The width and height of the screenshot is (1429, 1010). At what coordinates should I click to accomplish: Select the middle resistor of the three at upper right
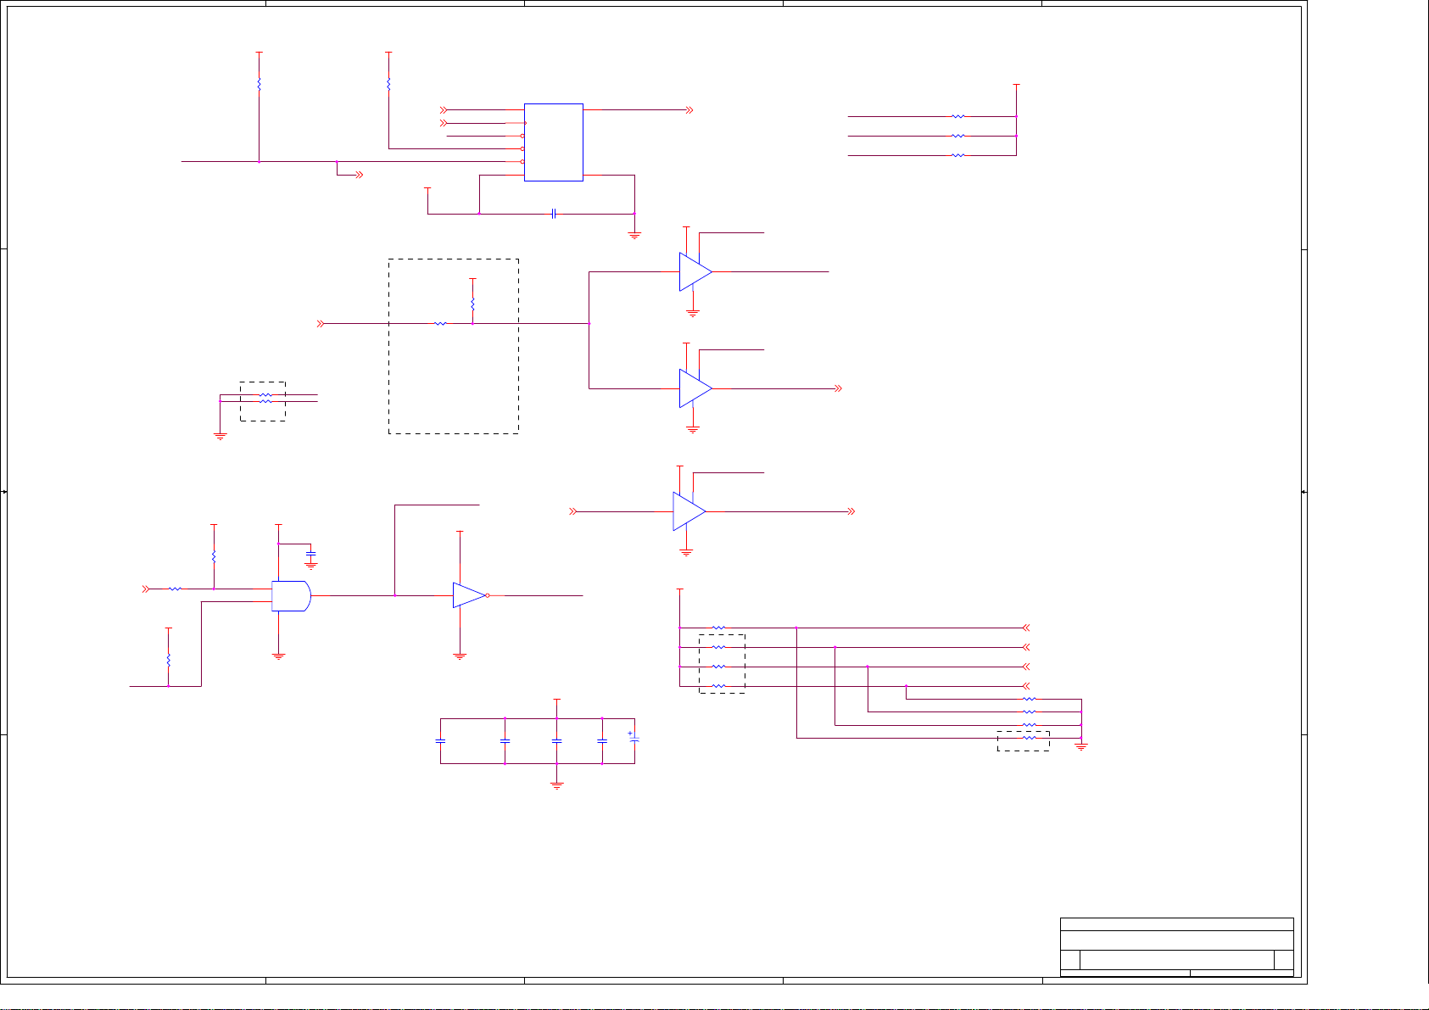957,136
